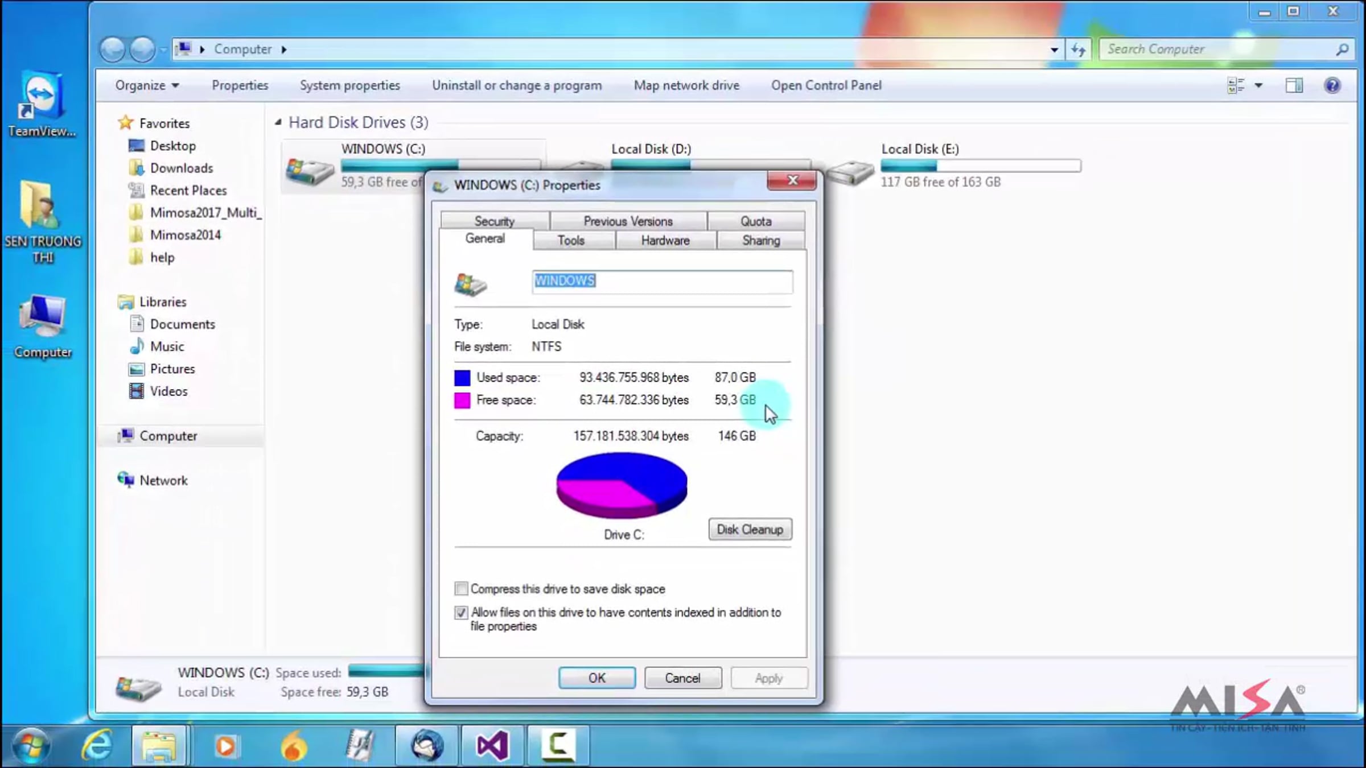Click OK in the Properties dialog

596,678
